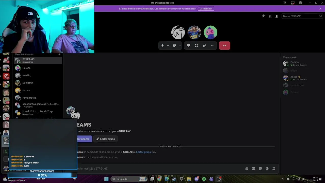Click the pink bird avatar in call
Image resolution: width=325 pixels, height=183 pixels.
[210, 32]
